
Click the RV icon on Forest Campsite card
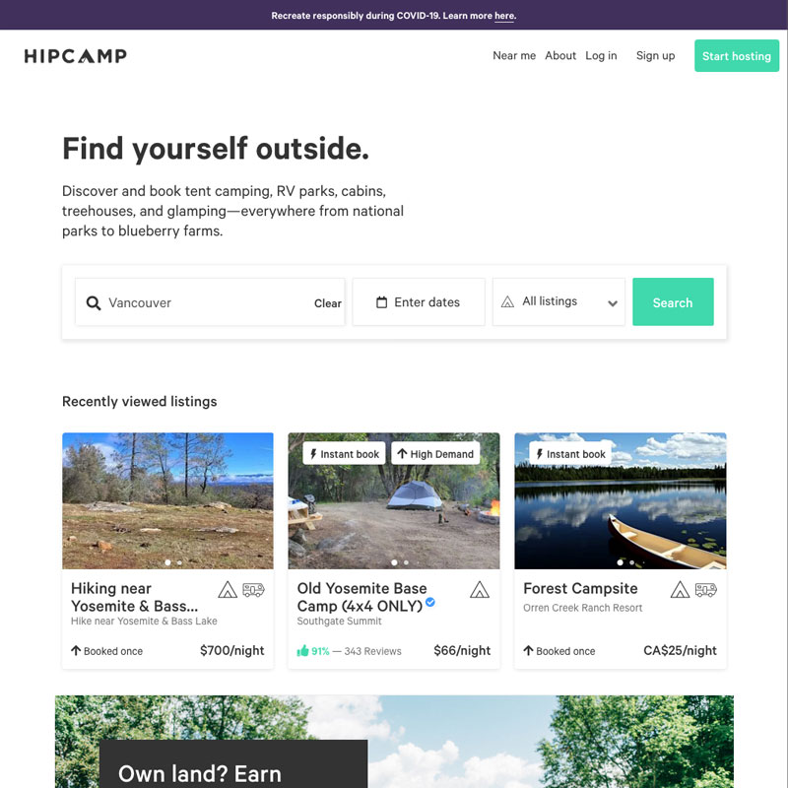click(x=705, y=589)
